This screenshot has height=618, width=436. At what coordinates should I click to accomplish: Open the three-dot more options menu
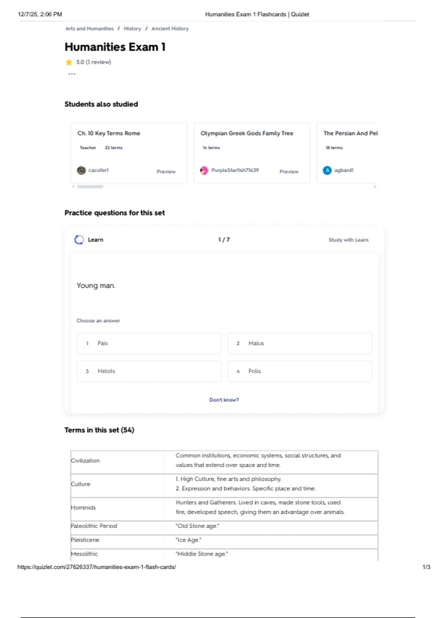pos(72,74)
